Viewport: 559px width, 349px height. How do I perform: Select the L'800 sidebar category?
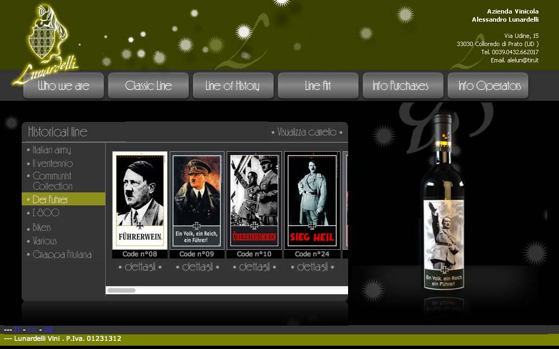coord(46,213)
